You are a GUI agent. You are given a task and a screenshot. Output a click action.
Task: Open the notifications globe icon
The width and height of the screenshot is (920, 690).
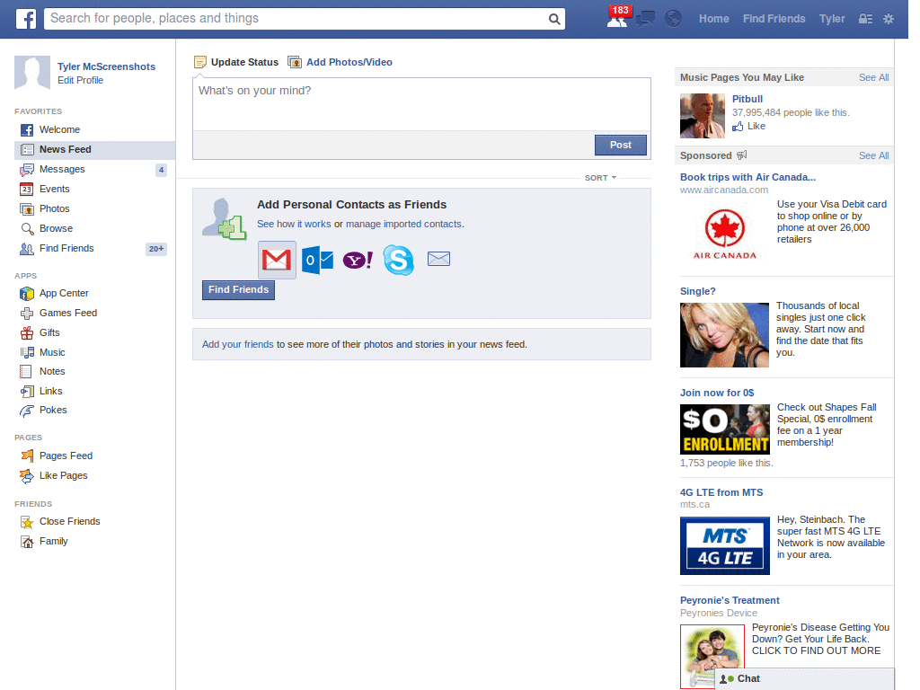pyautogui.click(x=673, y=19)
